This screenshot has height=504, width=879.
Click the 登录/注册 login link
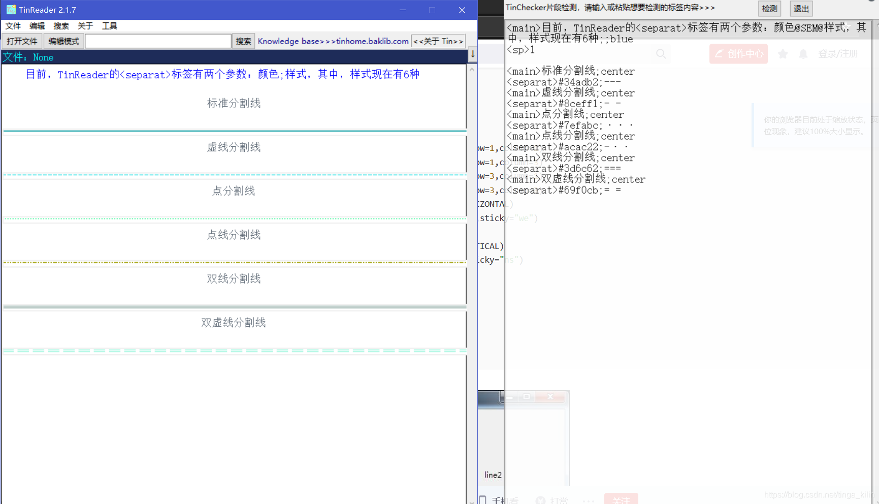(838, 53)
